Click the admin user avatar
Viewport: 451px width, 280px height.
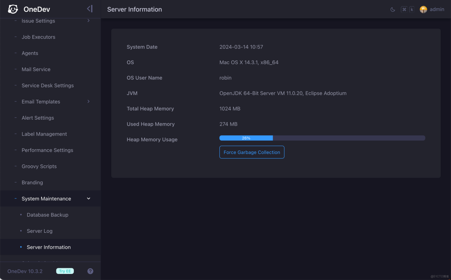423,10
